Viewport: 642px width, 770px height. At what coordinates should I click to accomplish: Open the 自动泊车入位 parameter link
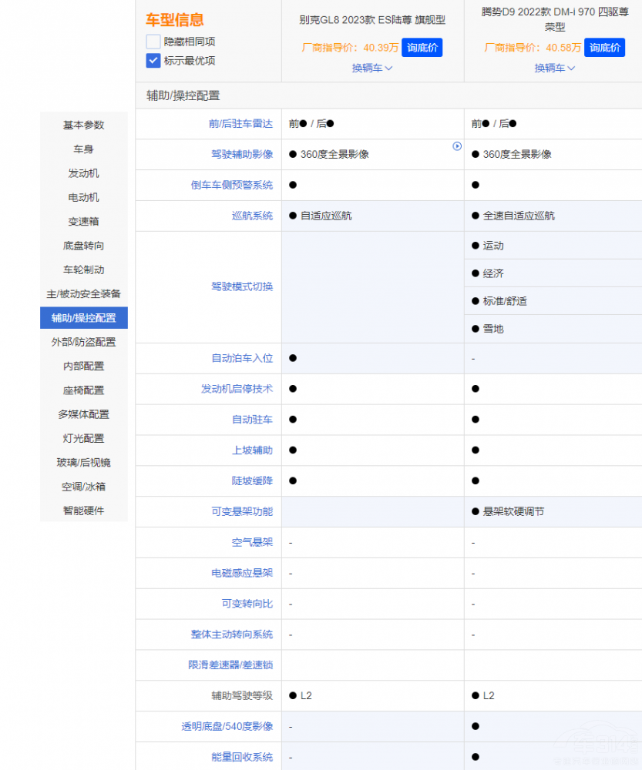point(242,358)
